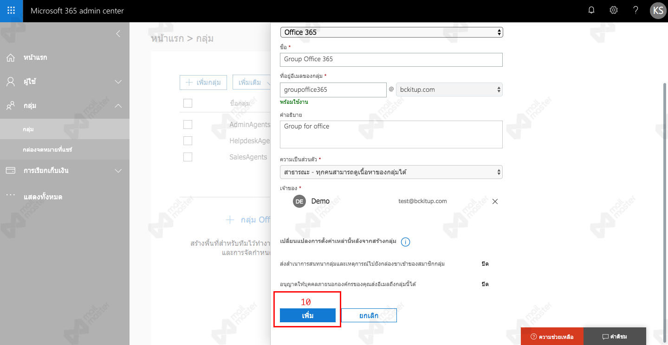The image size is (668, 345).
Task: Click the groups icon beside กลุ่ม
Action: click(11, 106)
